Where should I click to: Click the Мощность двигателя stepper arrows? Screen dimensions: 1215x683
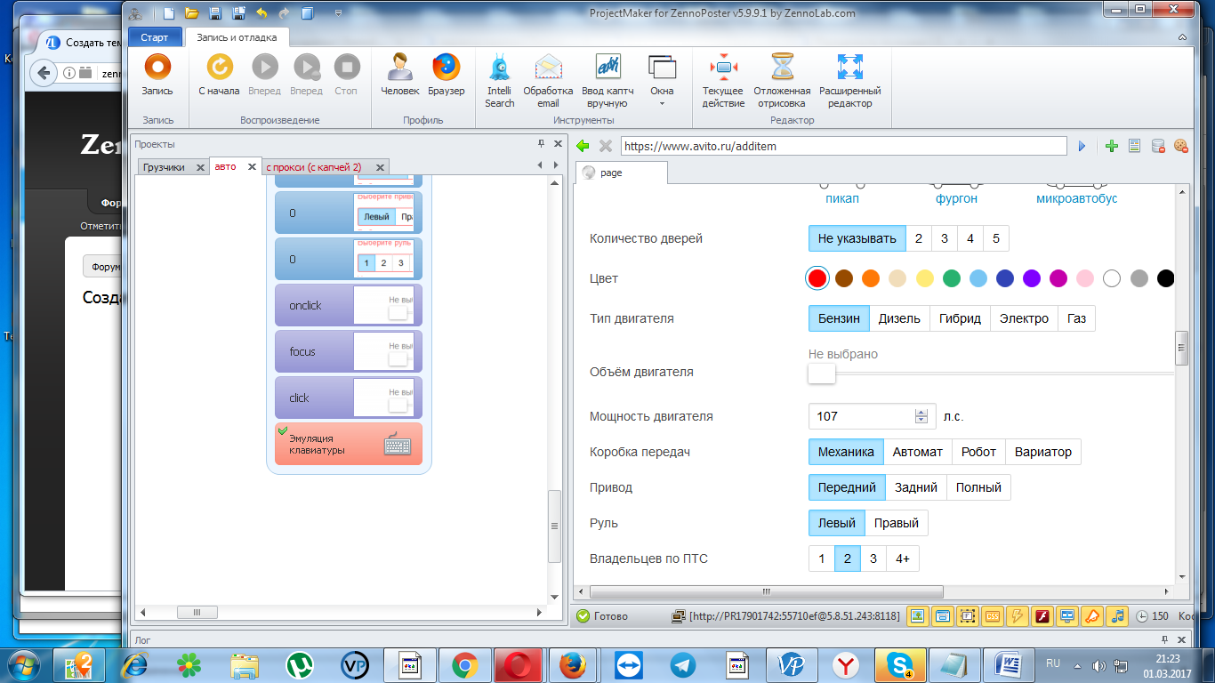(x=921, y=416)
